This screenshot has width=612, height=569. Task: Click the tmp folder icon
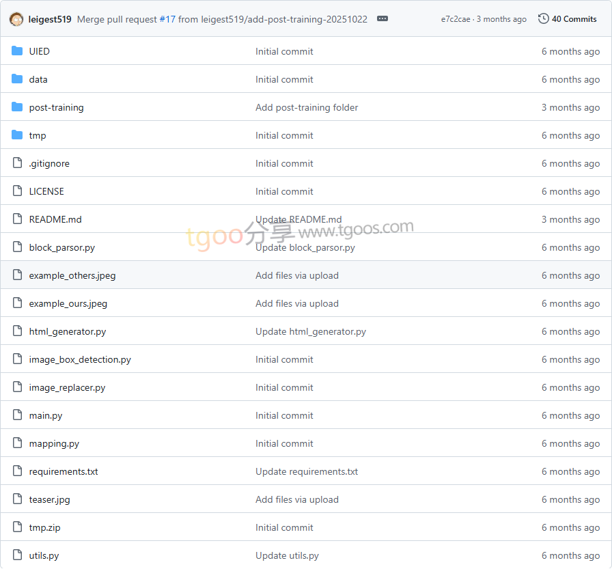(x=17, y=135)
